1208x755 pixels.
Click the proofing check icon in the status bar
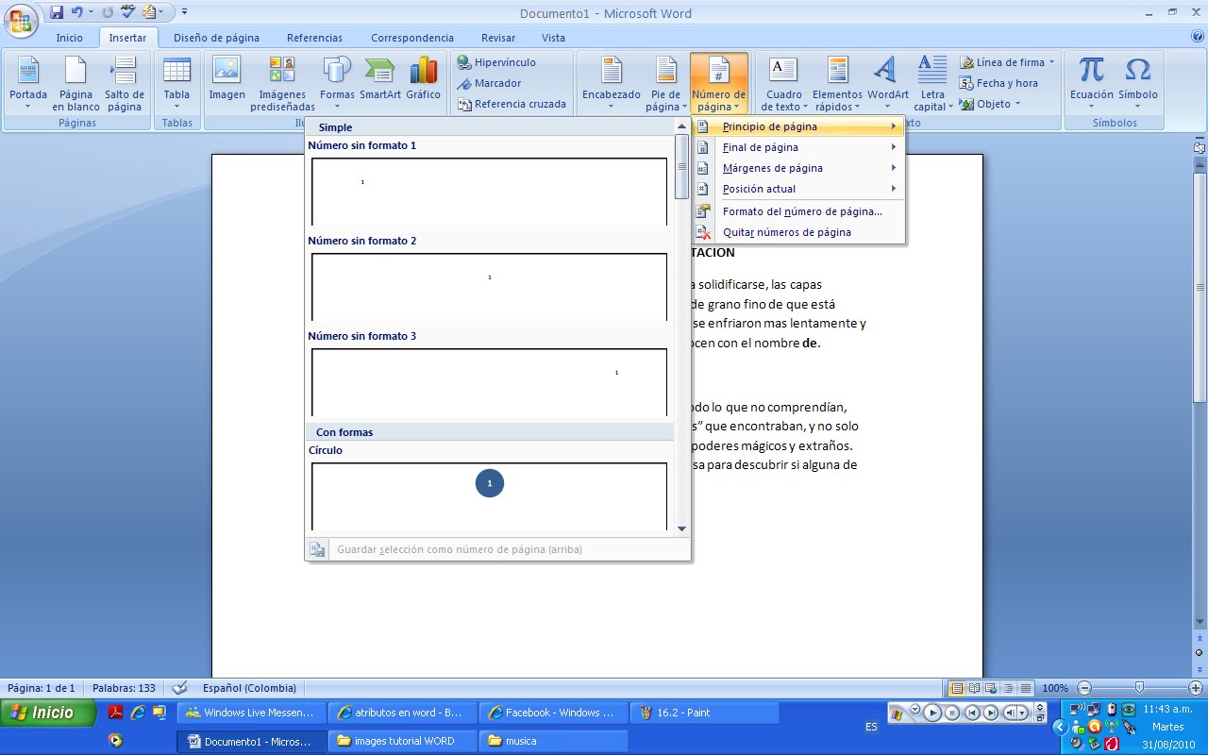180,688
